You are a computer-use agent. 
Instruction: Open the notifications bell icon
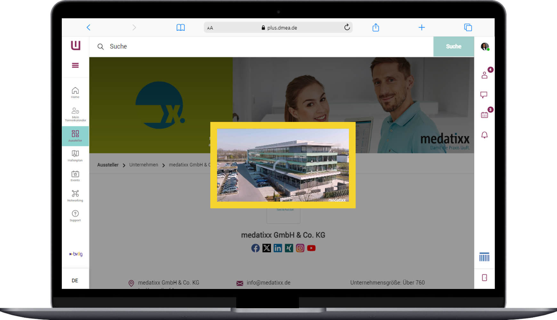(x=484, y=135)
